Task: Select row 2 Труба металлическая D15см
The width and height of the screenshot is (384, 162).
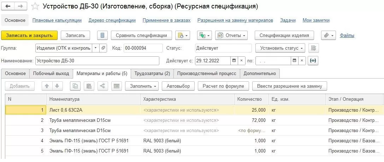Action: [80, 120]
